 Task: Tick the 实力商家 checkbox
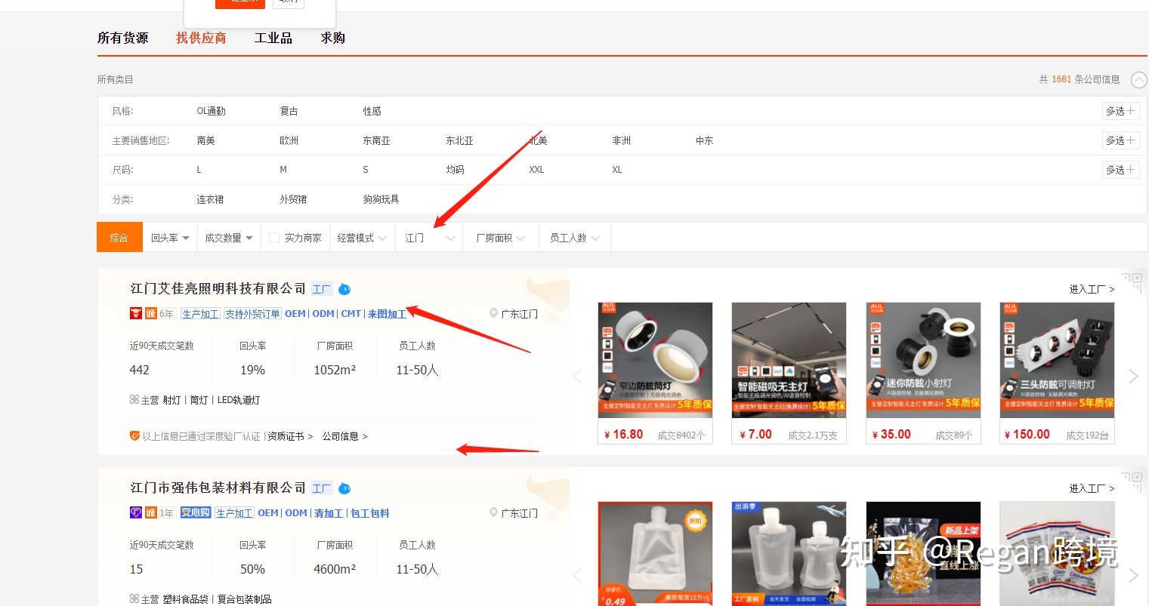click(x=274, y=238)
